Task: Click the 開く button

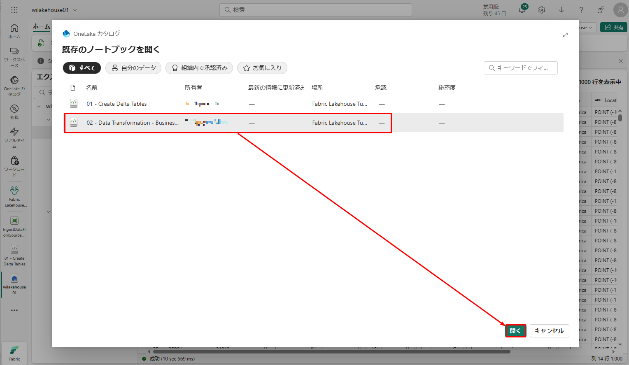Action: [515, 331]
